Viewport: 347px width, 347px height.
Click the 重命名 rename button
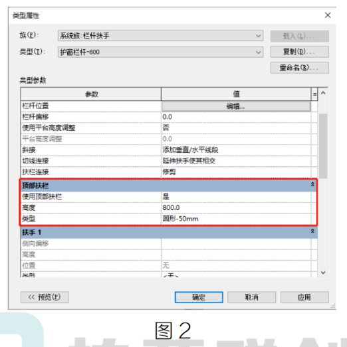pos(300,68)
